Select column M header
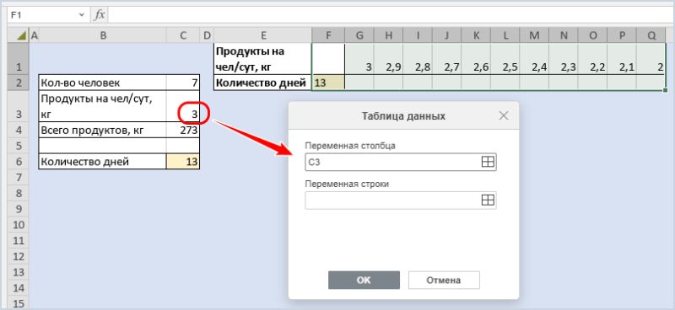 [534, 36]
